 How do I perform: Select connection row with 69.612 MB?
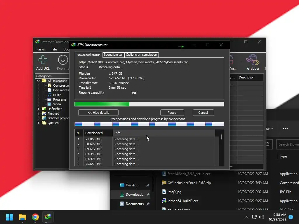click(x=145, y=149)
